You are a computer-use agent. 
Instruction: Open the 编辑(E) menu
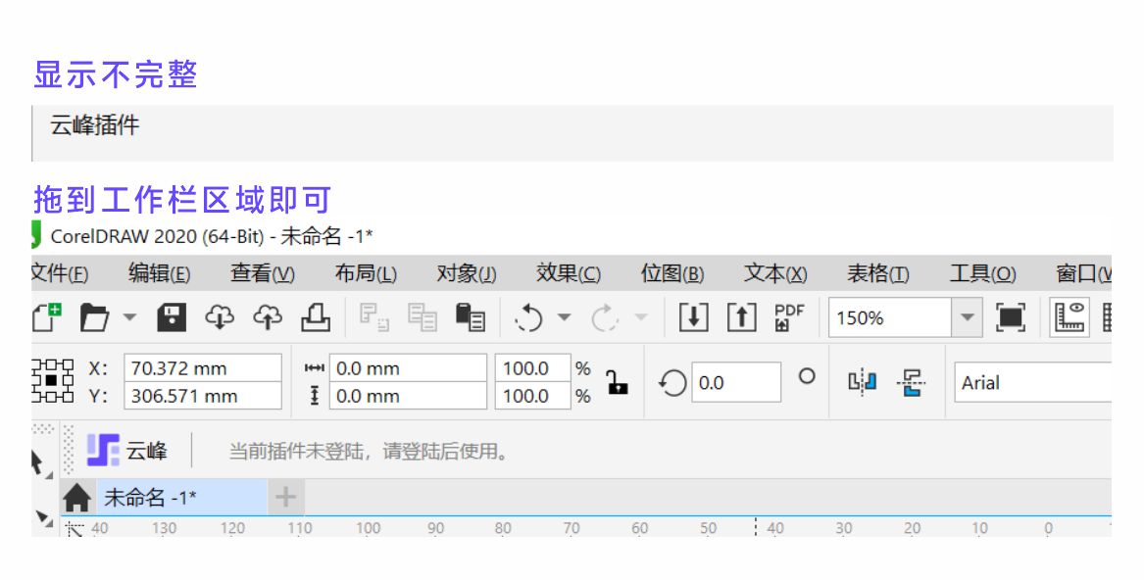(x=159, y=273)
